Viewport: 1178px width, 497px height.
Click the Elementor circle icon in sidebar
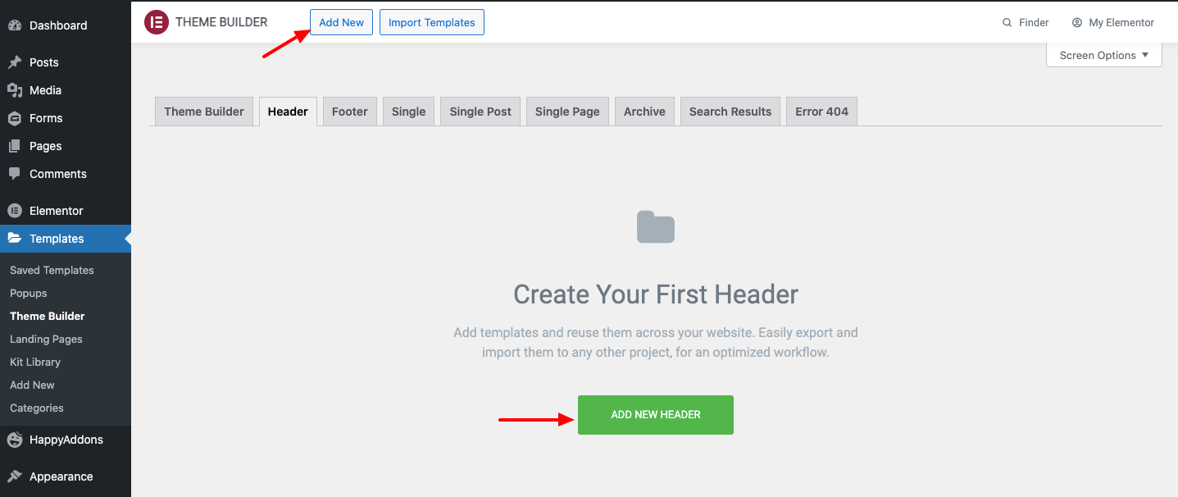(x=15, y=211)
